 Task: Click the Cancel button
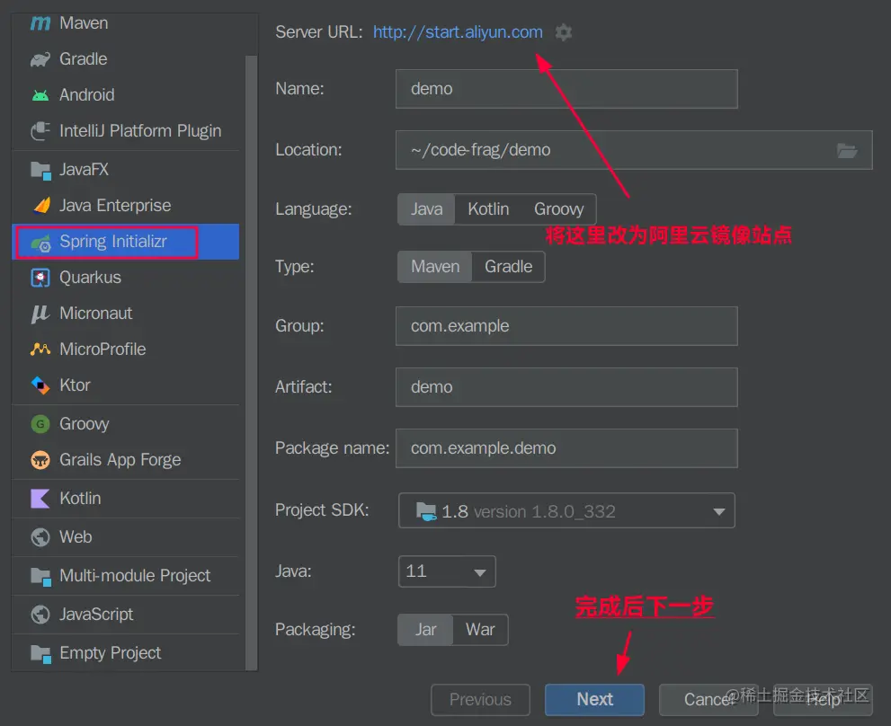[x=708, y=699]
